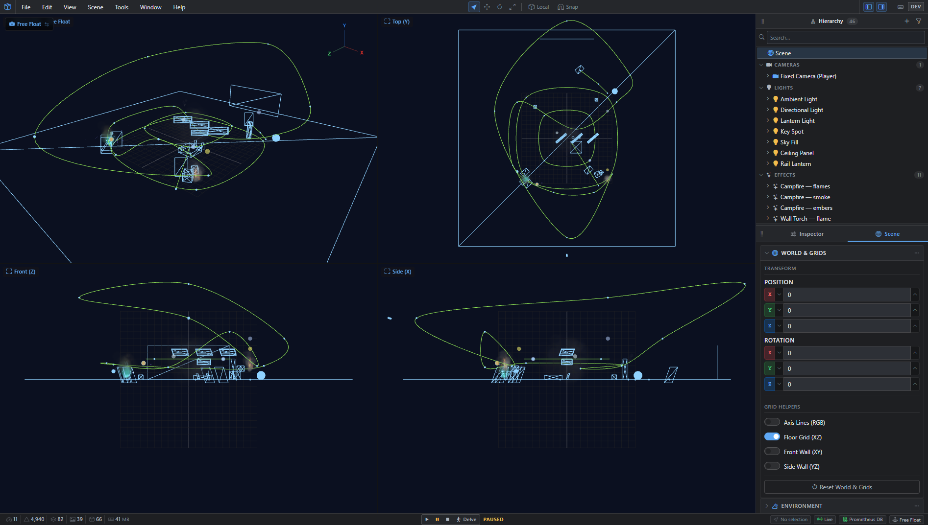
Task: Open the File menu
Action: pos(26,7)
